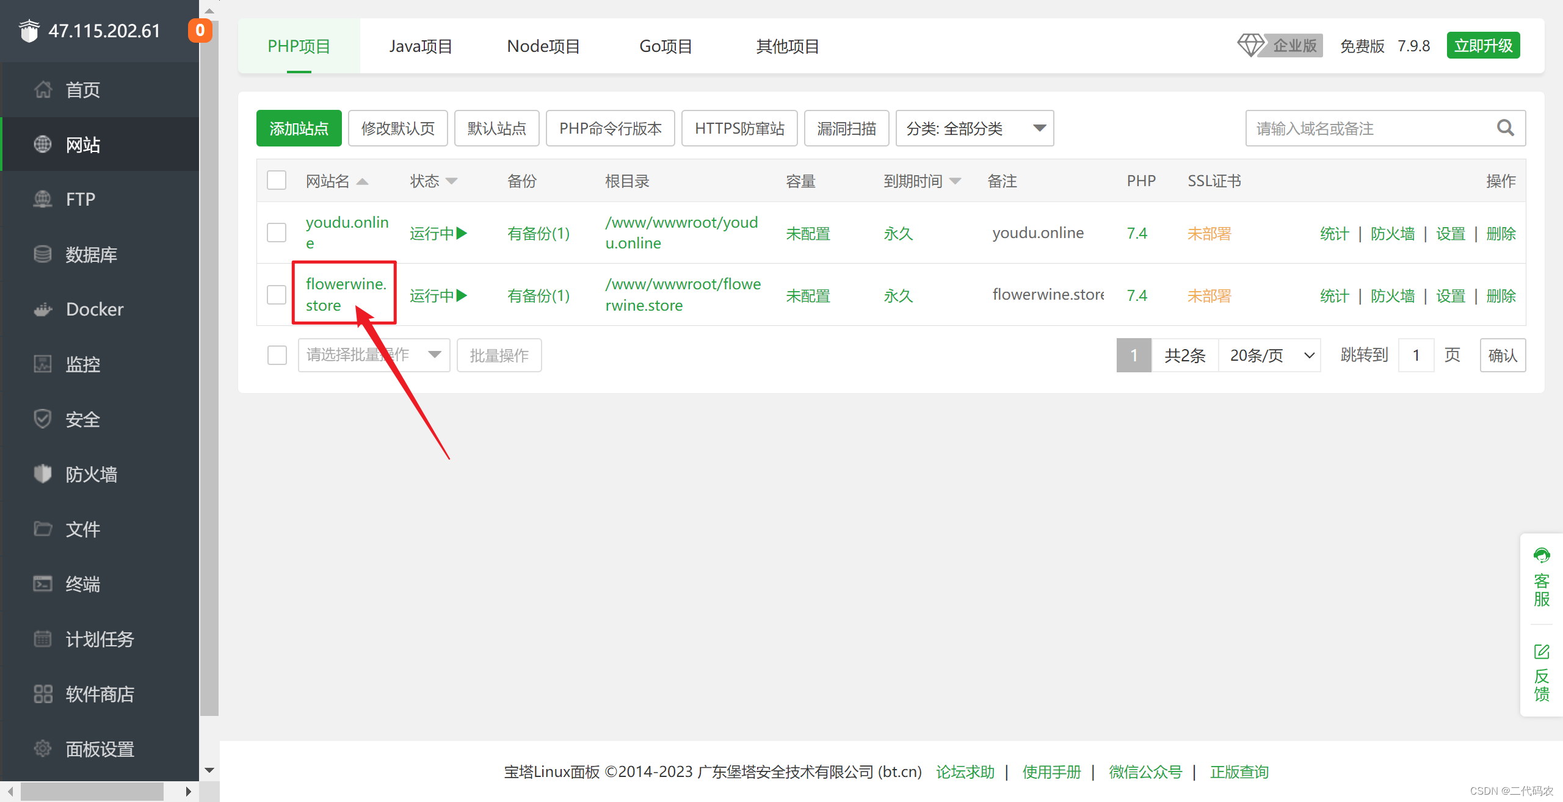Open 软件商店 from the sidebar
The image size is (1563, 802).
100,694
